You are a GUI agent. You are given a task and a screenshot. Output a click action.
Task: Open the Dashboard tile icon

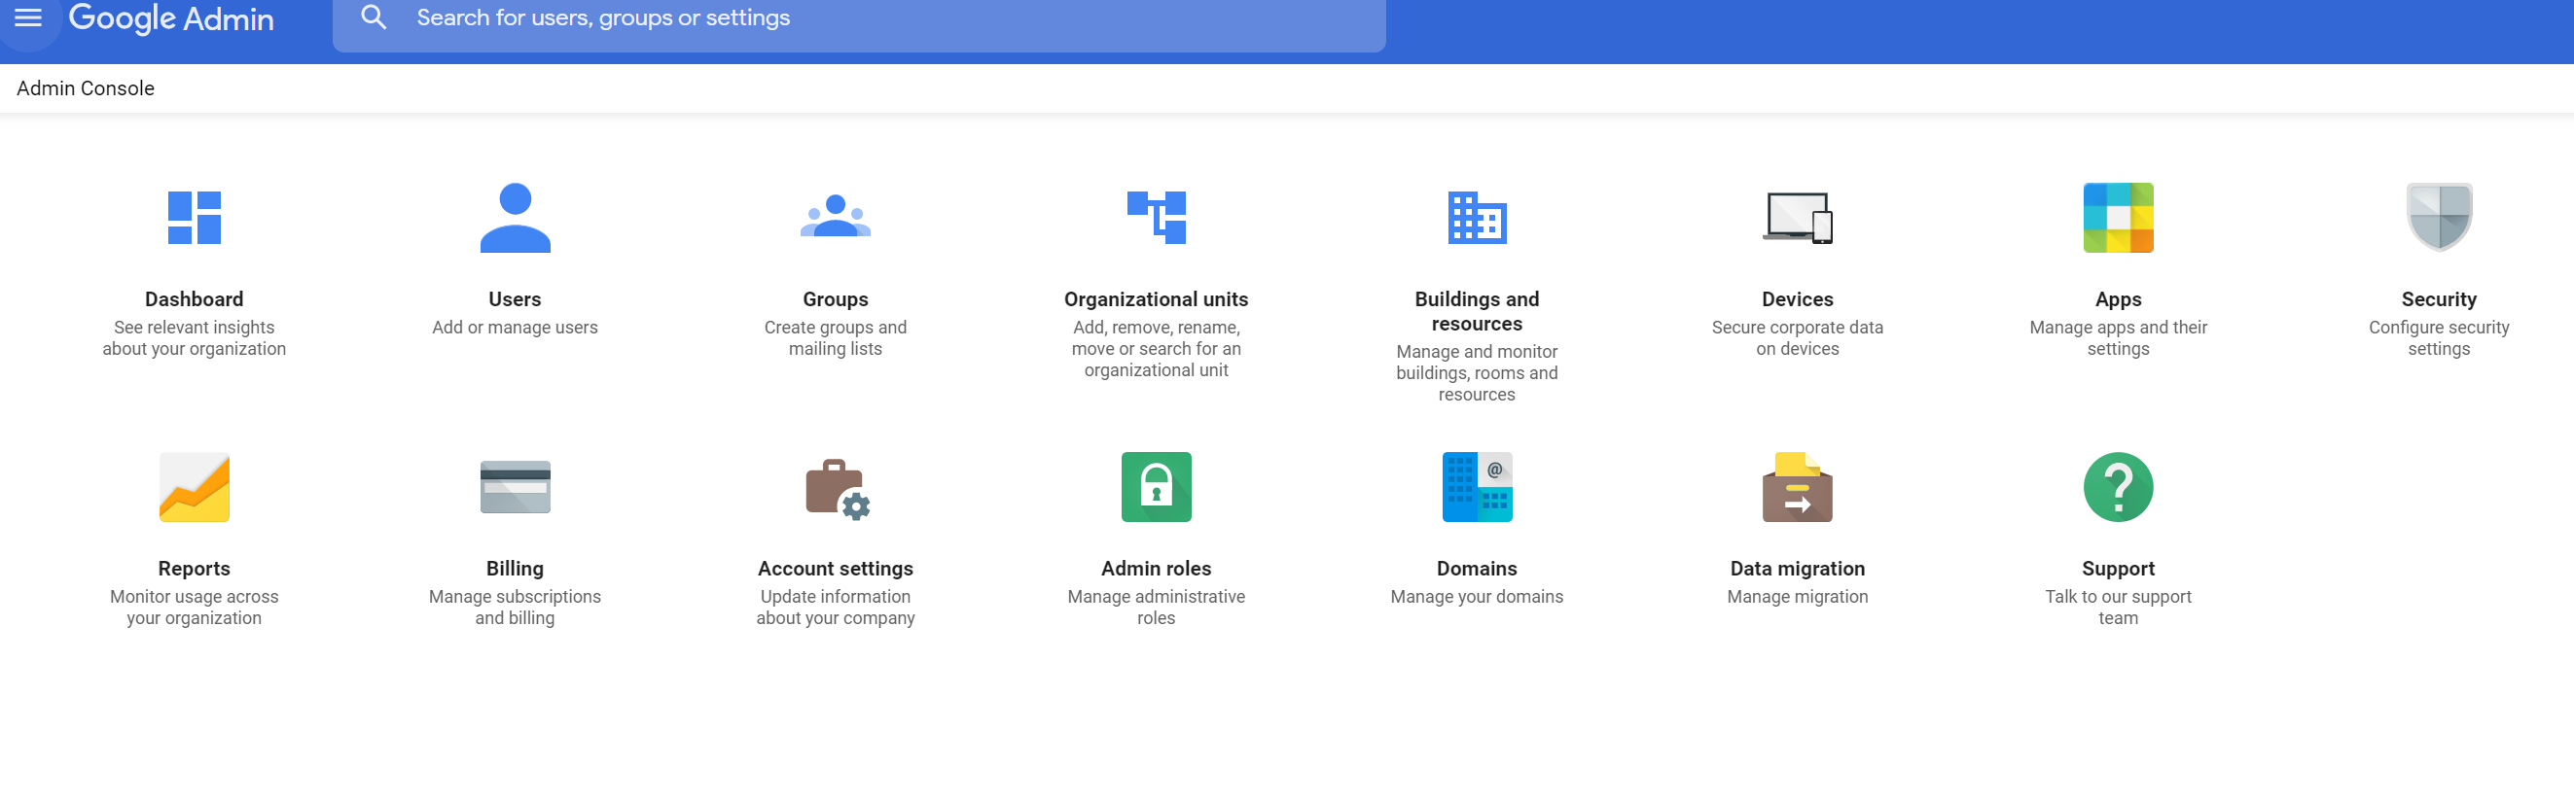(x=194, y=218)
